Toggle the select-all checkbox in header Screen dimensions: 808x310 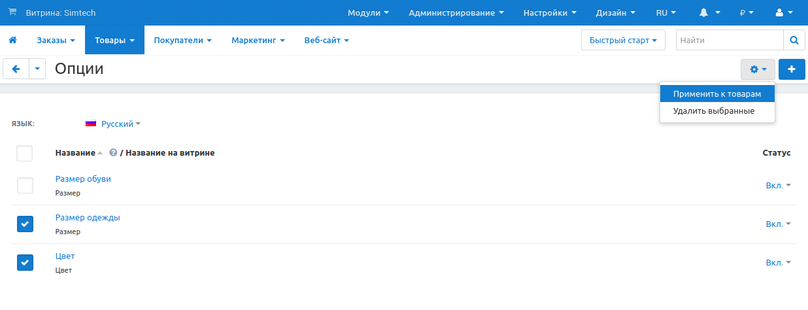[x=25, y=154]
